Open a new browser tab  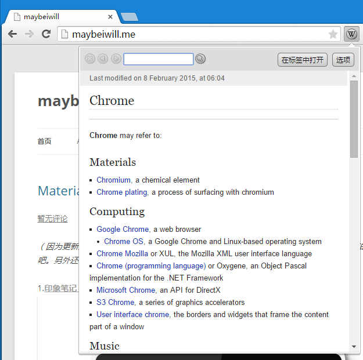pyautogui.click(x=130, y=17)
